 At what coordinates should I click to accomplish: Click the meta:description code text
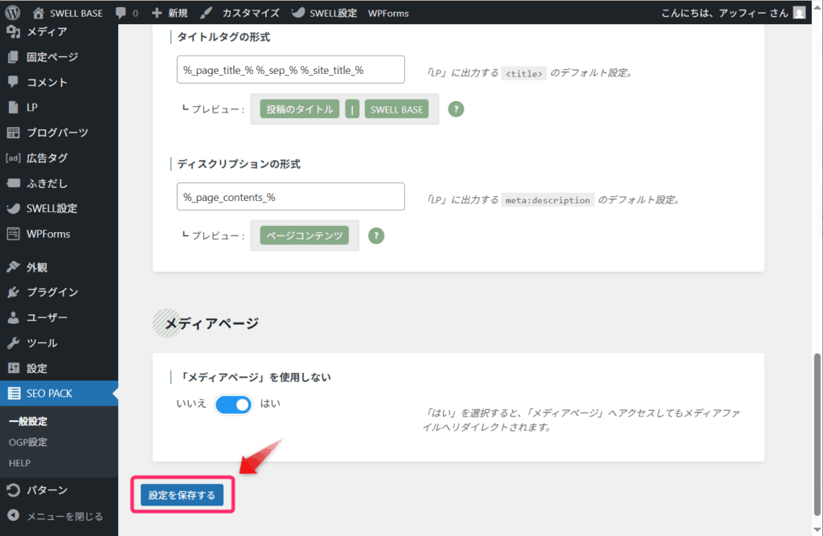coord(547,200)
